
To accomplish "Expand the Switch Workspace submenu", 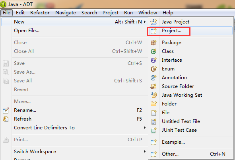I will coord(145,152).
